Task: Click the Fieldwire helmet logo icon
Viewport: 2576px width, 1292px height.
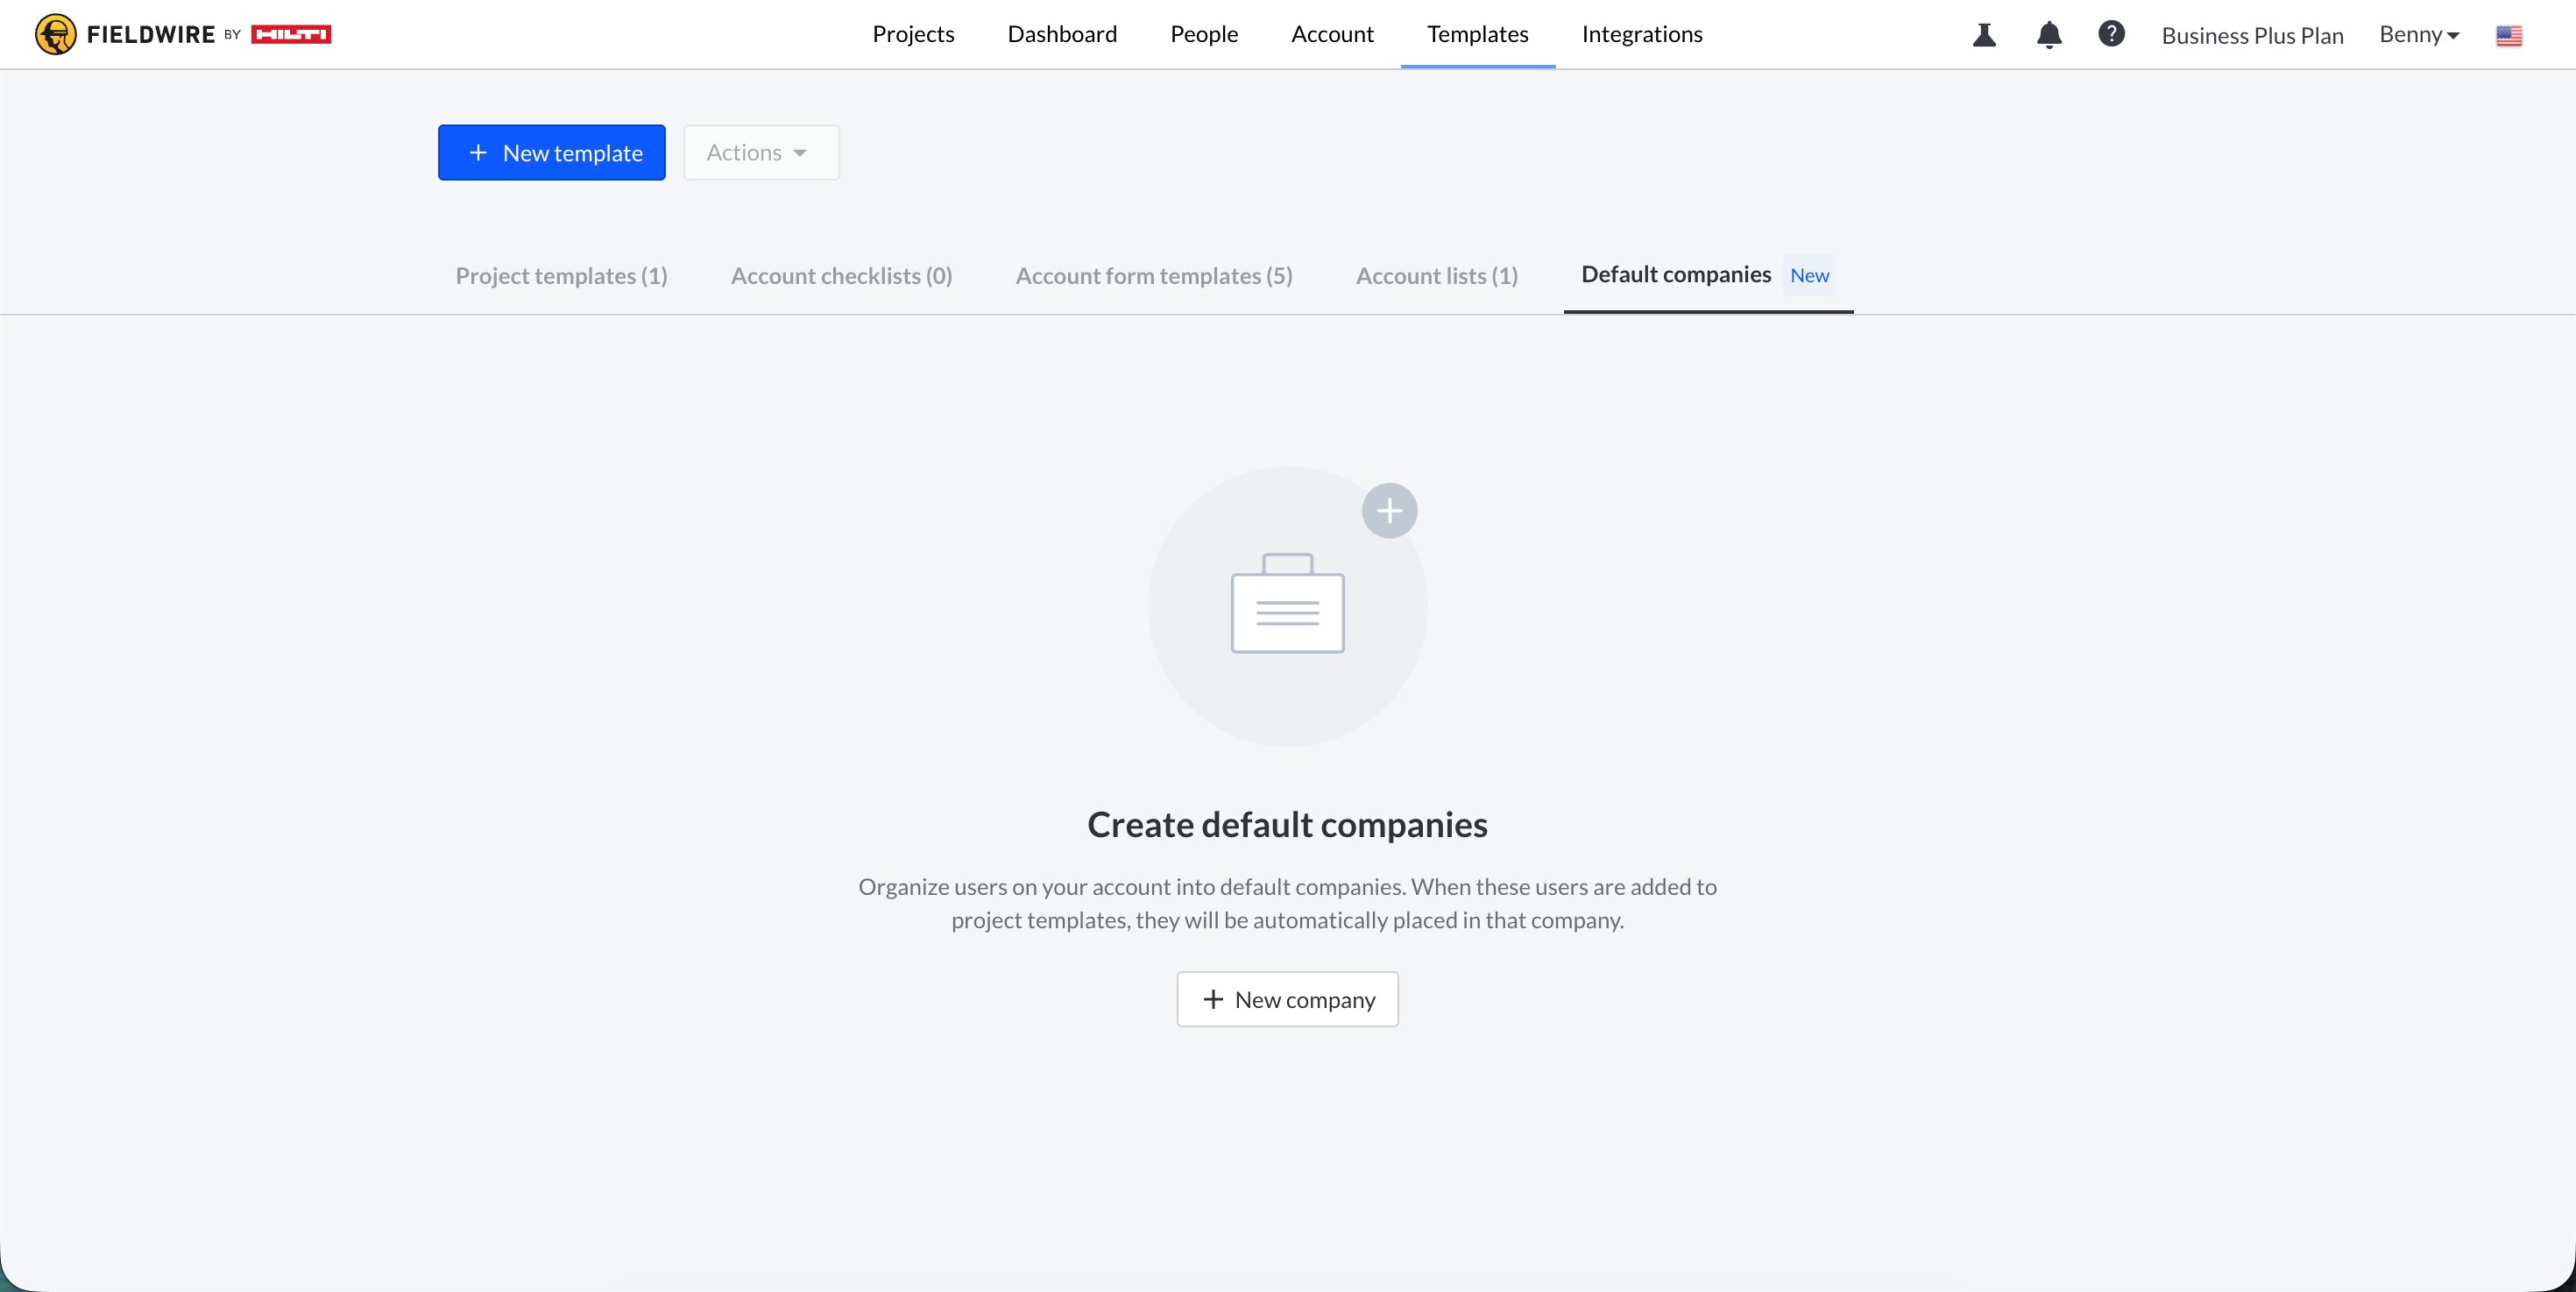Action: pos(55,34)
